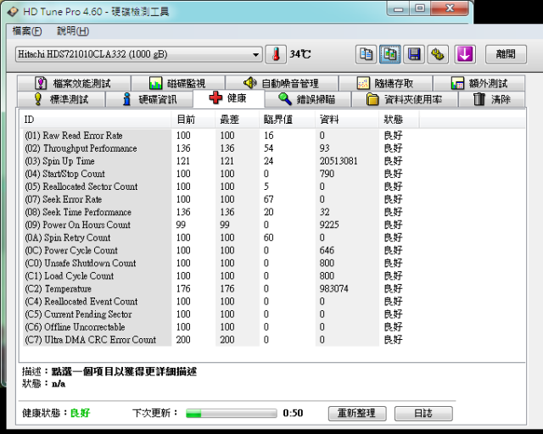Open the drive selection dropdown Hitachi HDS721010CLA332
543x434 pixels.
click(x=138, y=54)
